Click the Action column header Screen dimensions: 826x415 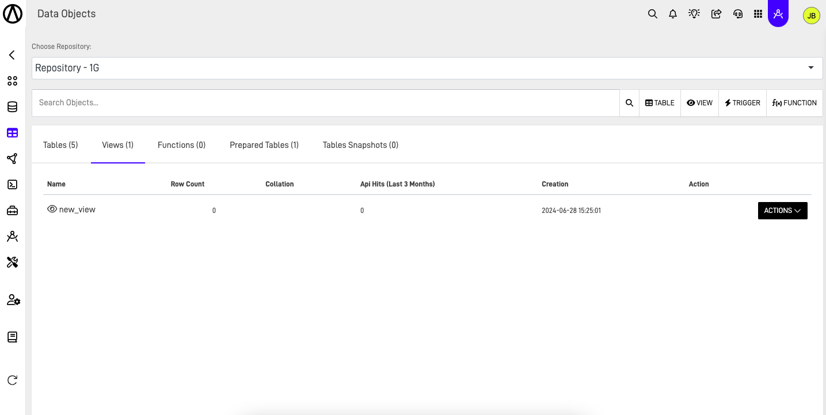click(699, 184)
